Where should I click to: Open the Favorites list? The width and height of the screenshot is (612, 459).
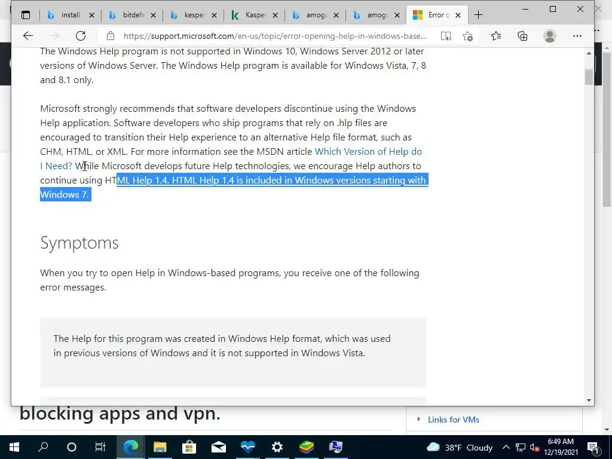coord(496,36)
